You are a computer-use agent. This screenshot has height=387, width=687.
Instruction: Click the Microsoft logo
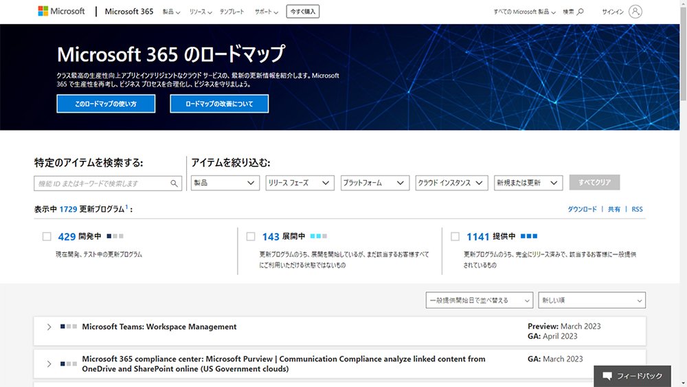[61, 12]
